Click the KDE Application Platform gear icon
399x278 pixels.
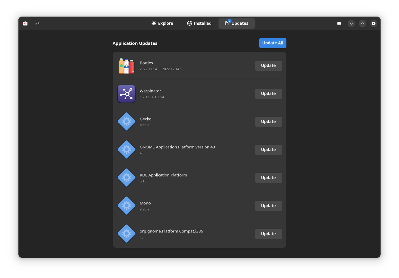126,178
